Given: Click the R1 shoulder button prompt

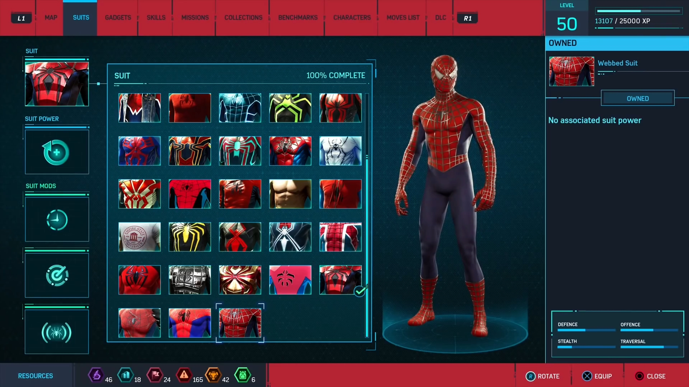Looking at the screenshot, I should point(467,18).
